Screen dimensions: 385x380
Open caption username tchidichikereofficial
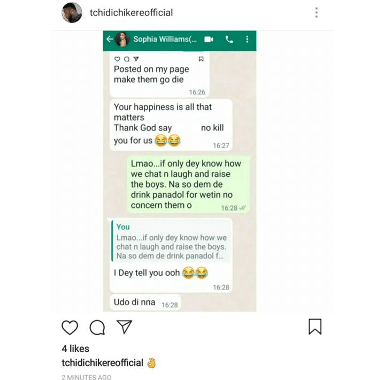pyautogui.click(x=102, y=363)
